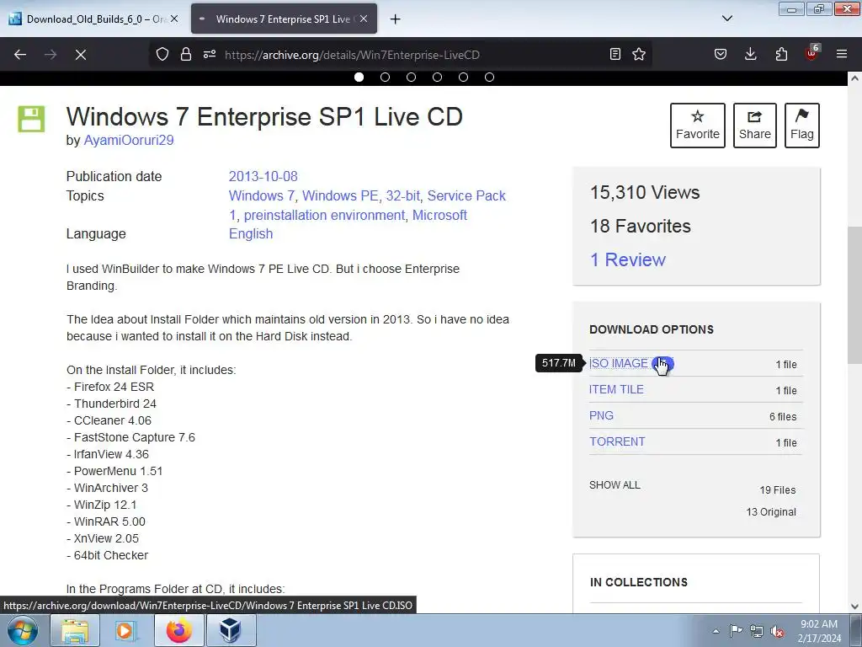Screen dimensions: 862x647
Task: View site security padlock info
Action: [x=186, y=55]
